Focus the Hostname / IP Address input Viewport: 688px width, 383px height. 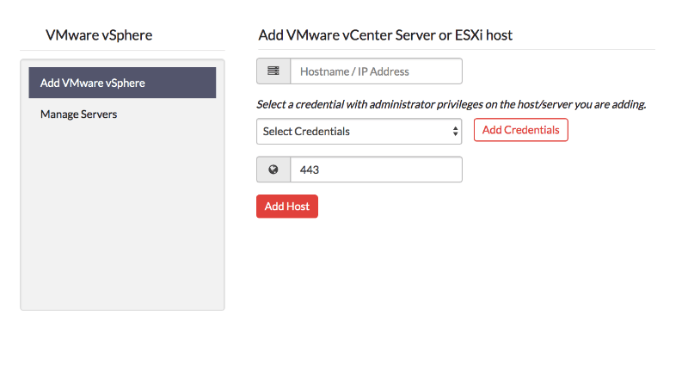(x=376, y=71)
